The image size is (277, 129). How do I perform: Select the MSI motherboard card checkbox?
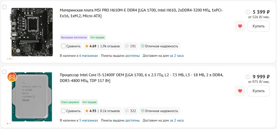coord(4,7)
